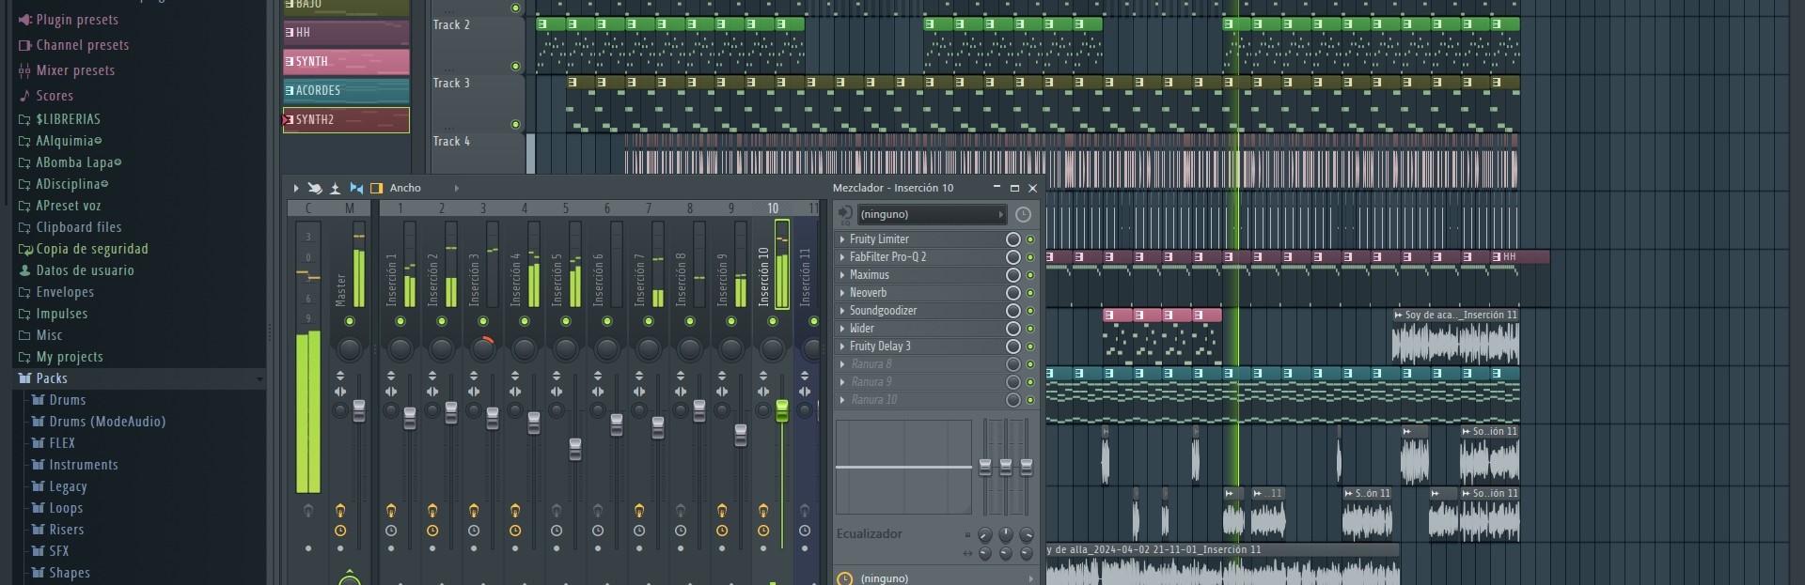Image resolution: width=1805 pixels, height=585 pixels.
Task: Click the Inserción 5 volume fader
Action: [575, 449]
